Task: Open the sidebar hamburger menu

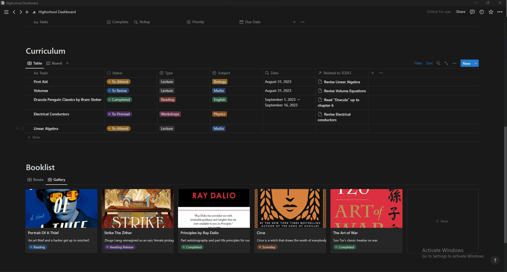Action: (6, 12)
